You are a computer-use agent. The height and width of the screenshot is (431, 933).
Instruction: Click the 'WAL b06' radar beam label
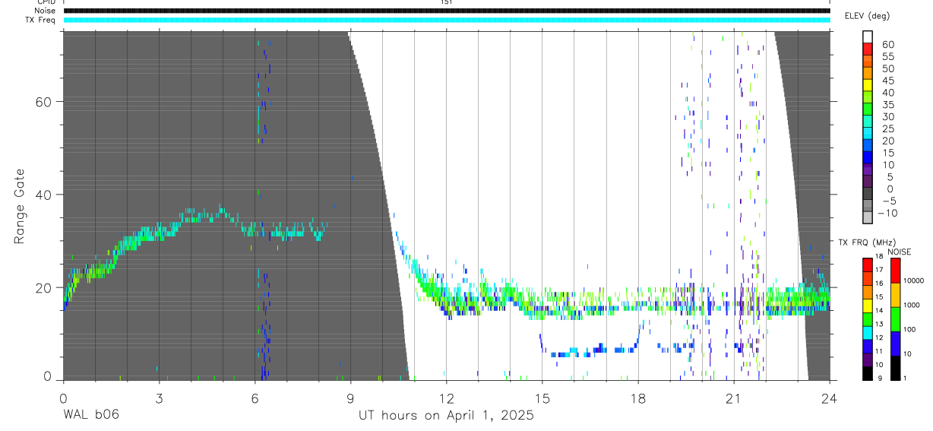click(90, 415)
